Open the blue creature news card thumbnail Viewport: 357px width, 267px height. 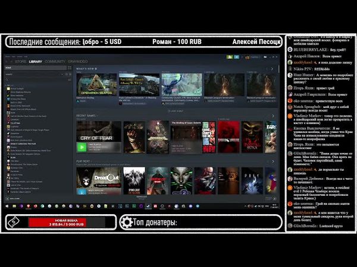(181, 85)
